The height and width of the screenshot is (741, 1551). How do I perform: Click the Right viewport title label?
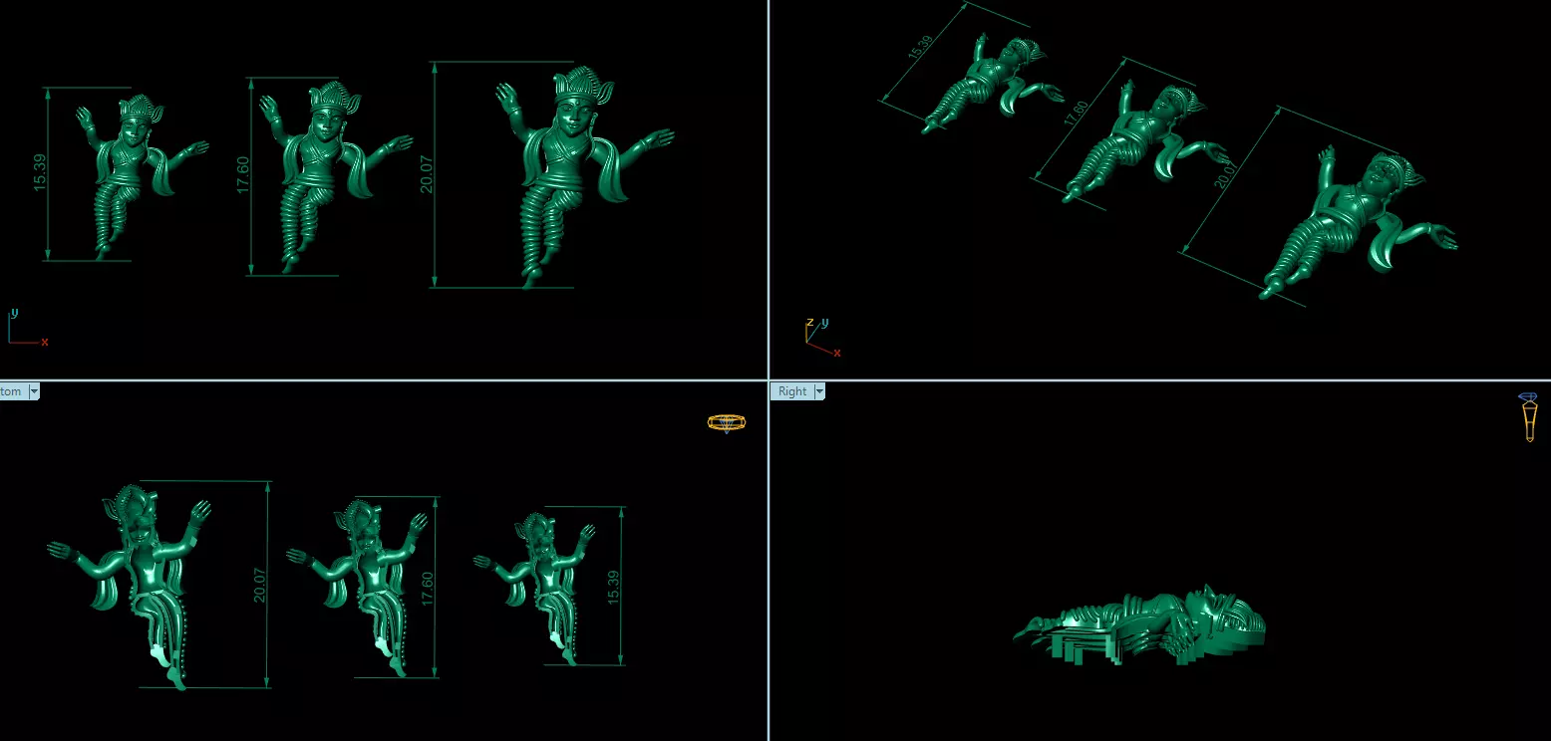click(x=792, y=391)
